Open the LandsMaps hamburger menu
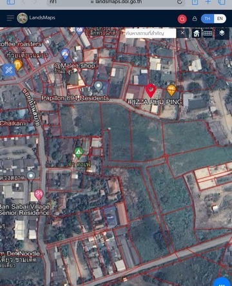Image resolution: width=232 pixels, height=286 pixels. [10, 18]
